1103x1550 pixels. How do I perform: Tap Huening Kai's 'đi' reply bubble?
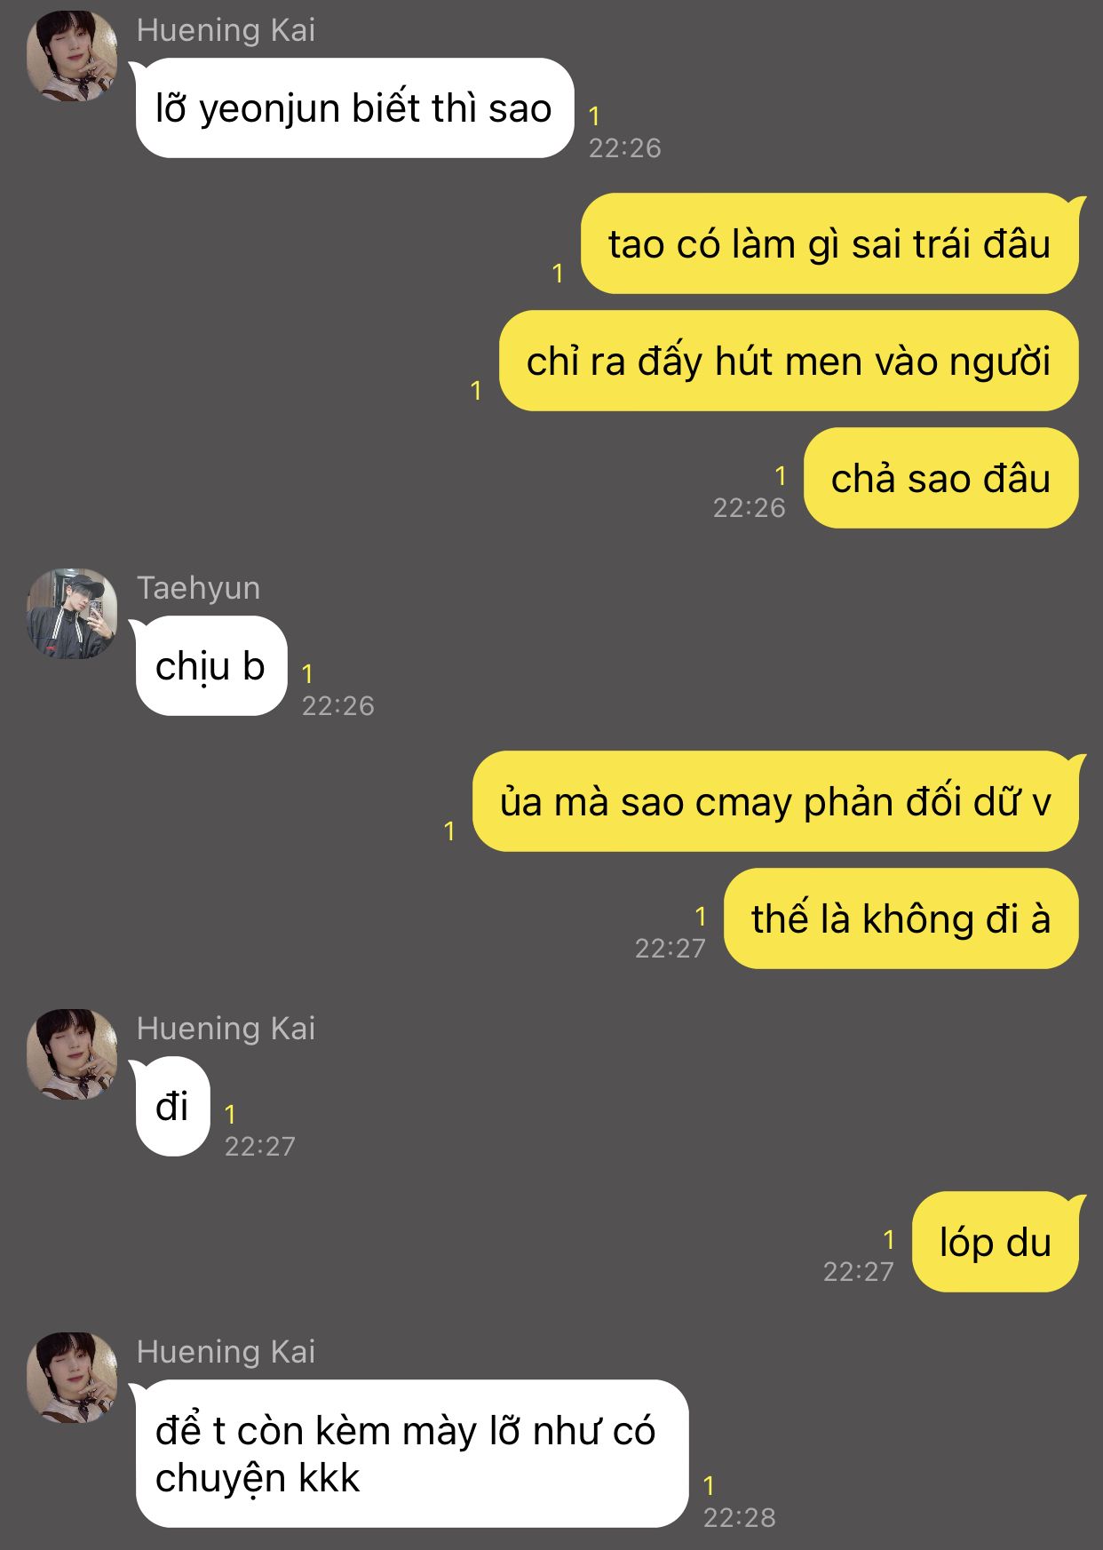[x=172, y=1107]
